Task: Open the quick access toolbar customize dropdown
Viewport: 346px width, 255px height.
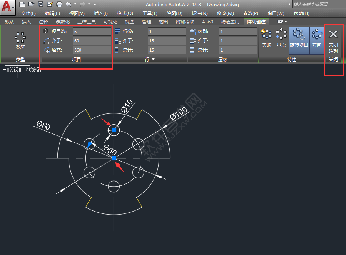Action: [x=95, y=4]
